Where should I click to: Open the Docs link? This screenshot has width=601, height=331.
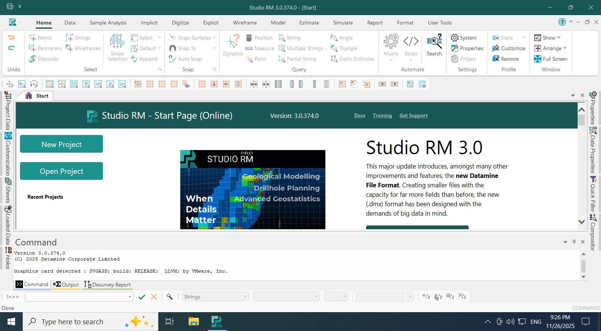tap(360, 116)
